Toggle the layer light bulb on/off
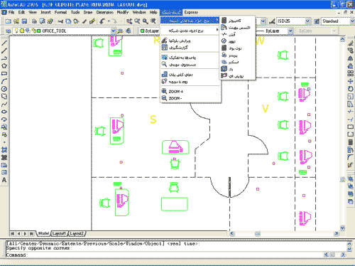Screen dimensions: 355x266 16,31
